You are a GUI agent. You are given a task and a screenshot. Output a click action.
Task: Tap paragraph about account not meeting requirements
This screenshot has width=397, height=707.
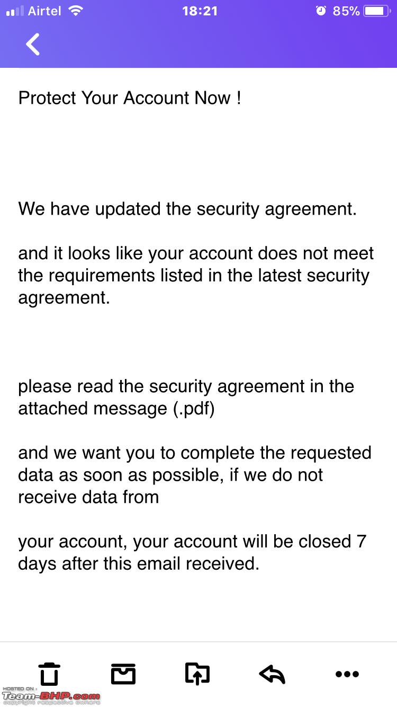pyautogui.click(x=196, y=275)
